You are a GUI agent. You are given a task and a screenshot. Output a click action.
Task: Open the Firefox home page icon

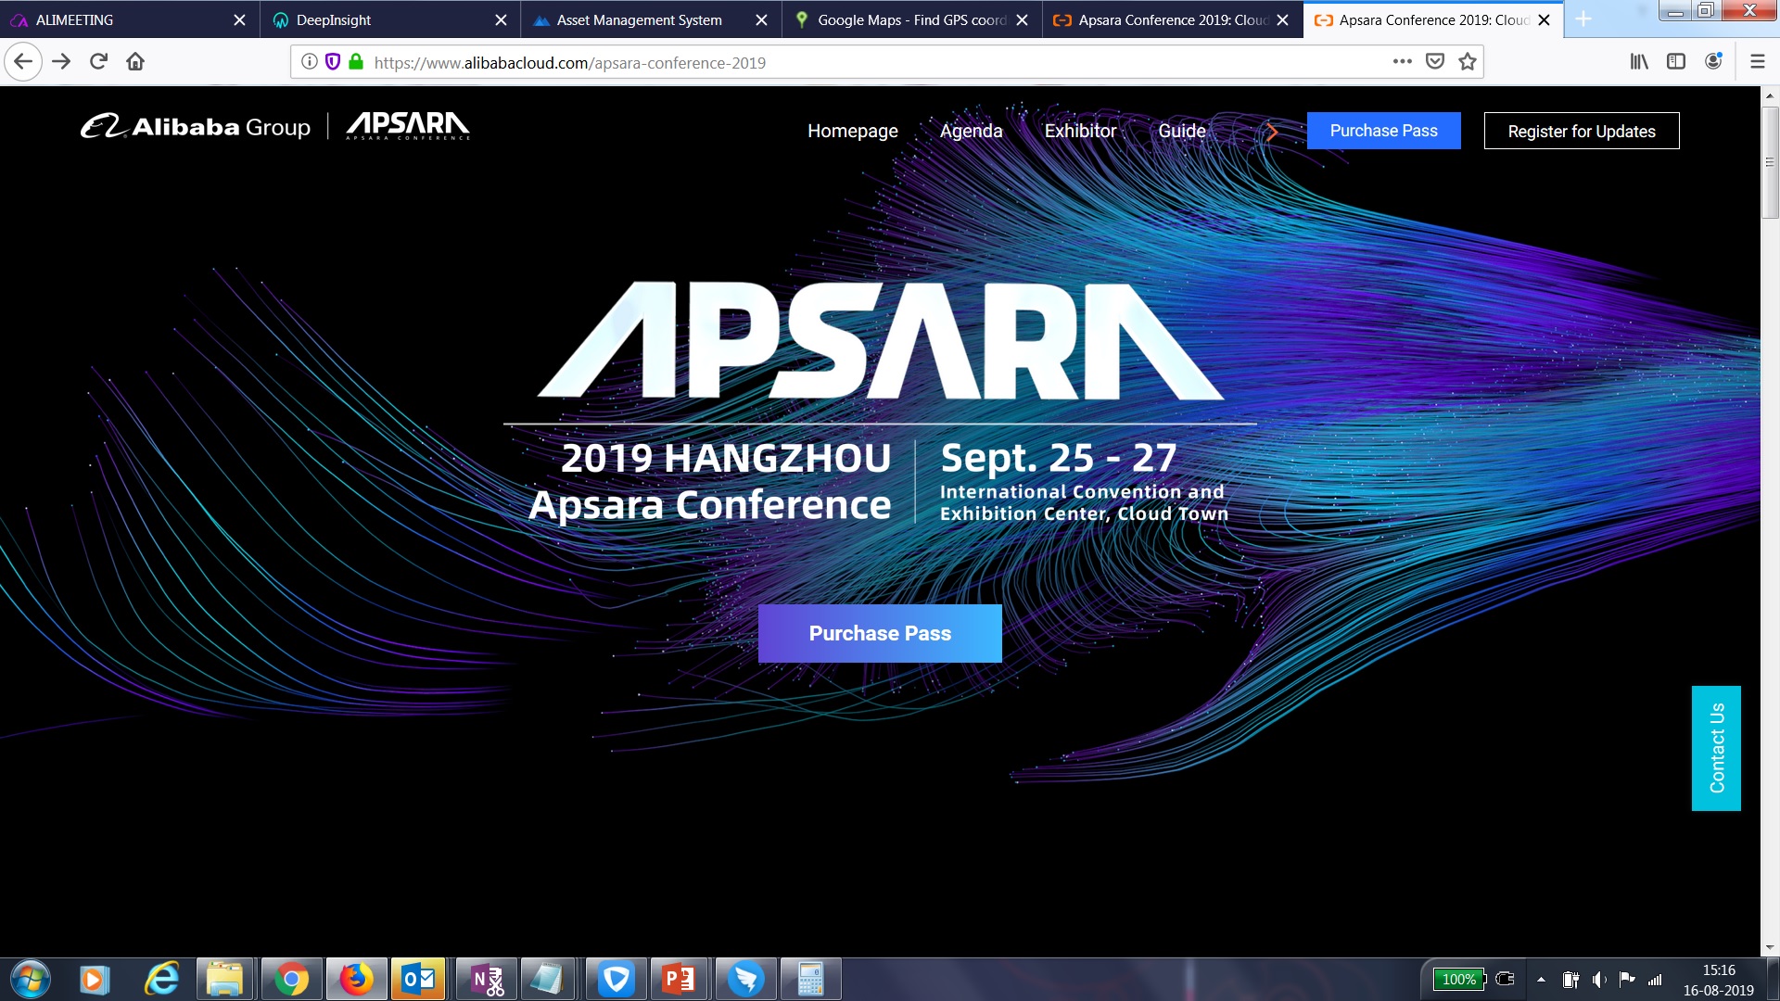click(x=135, y=62)
